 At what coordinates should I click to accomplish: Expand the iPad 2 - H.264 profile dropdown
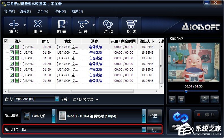pos(144,116)
